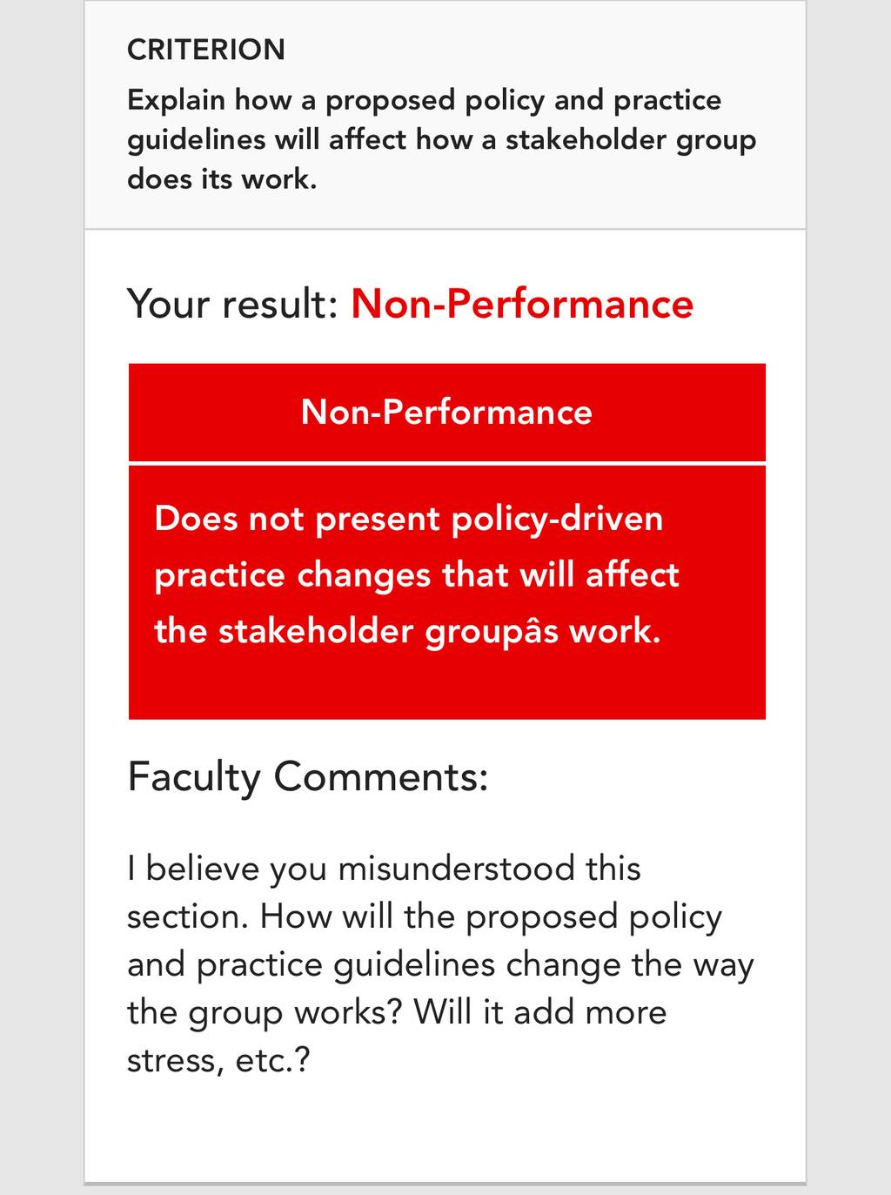Click the 'Your result:' label
891x1195 pixels.
(x=232, y=304)
